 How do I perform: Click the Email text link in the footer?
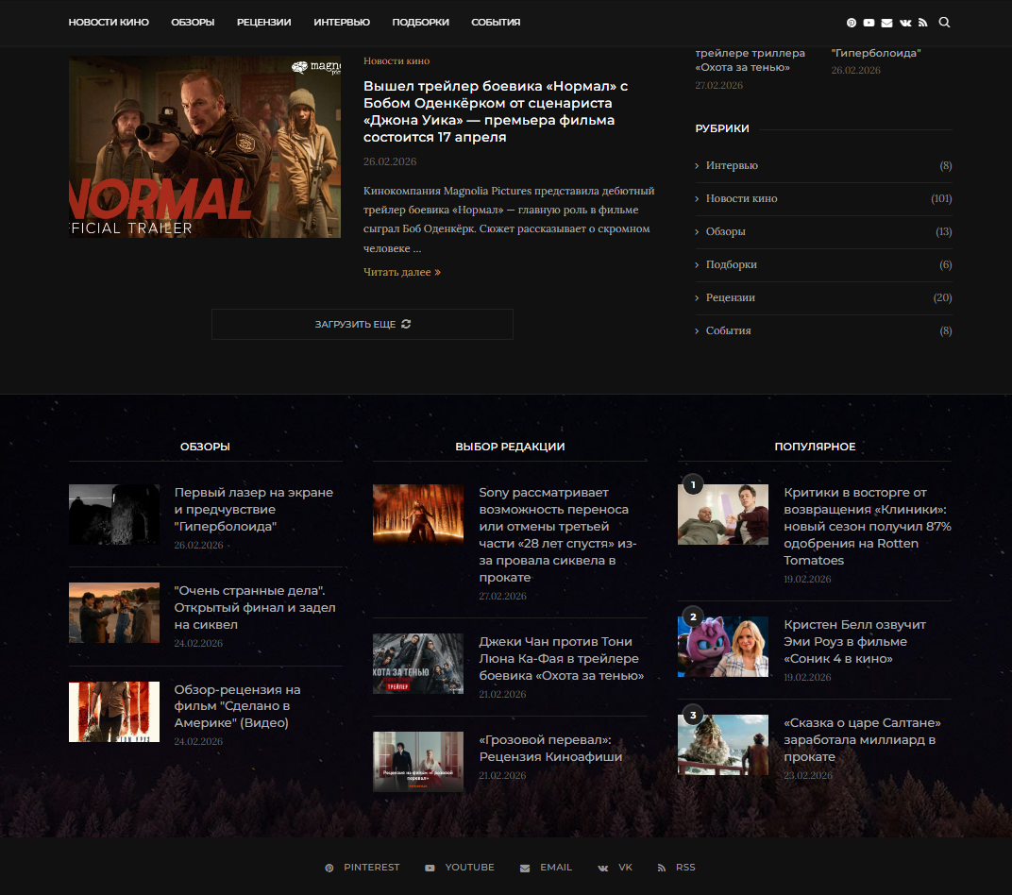point(556,868)
